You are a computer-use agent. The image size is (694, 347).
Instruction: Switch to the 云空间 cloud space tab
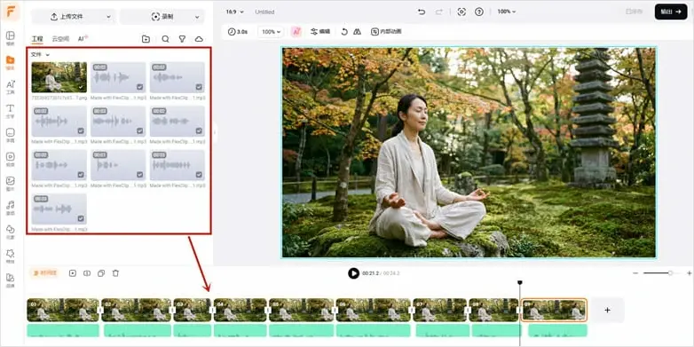click(60, 39)
